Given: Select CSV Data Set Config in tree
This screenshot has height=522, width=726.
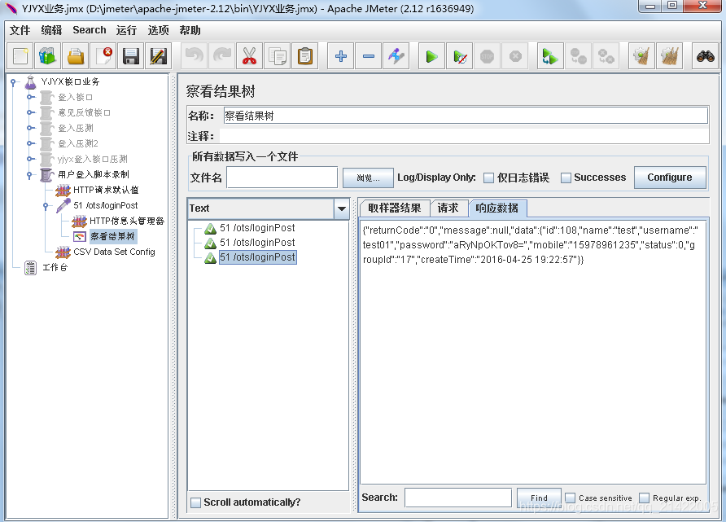Looking at the screenshot, I should point(114,252).
